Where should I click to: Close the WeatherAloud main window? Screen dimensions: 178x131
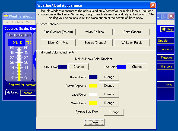point(171,16)
